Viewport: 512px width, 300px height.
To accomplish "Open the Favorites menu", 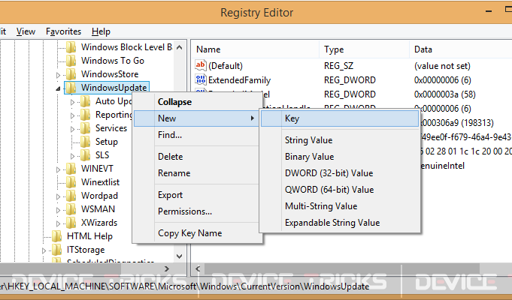I will point(64,31).
